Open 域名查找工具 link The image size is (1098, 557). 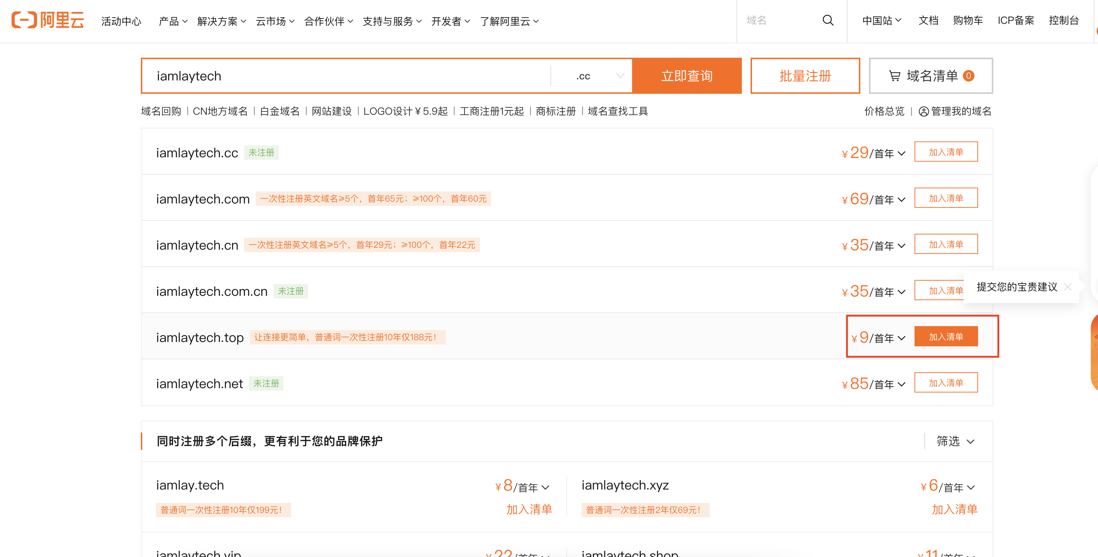pyautogui.click(x=618, y=111)
